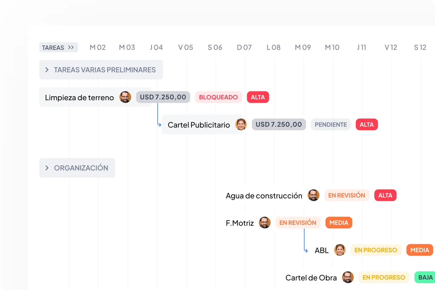Viewport: 435px width, 290px height.
Task: Click the assignee avatar on Limpieza de terreno
Action: pos(125,97)
